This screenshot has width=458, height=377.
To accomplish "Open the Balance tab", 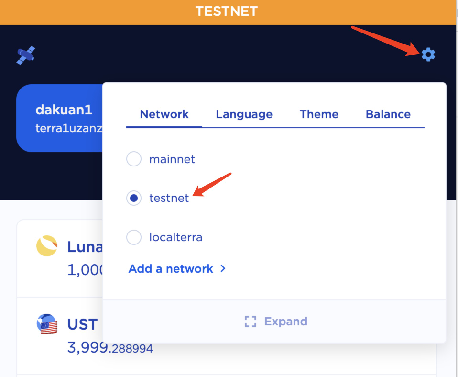I will 388,114.
